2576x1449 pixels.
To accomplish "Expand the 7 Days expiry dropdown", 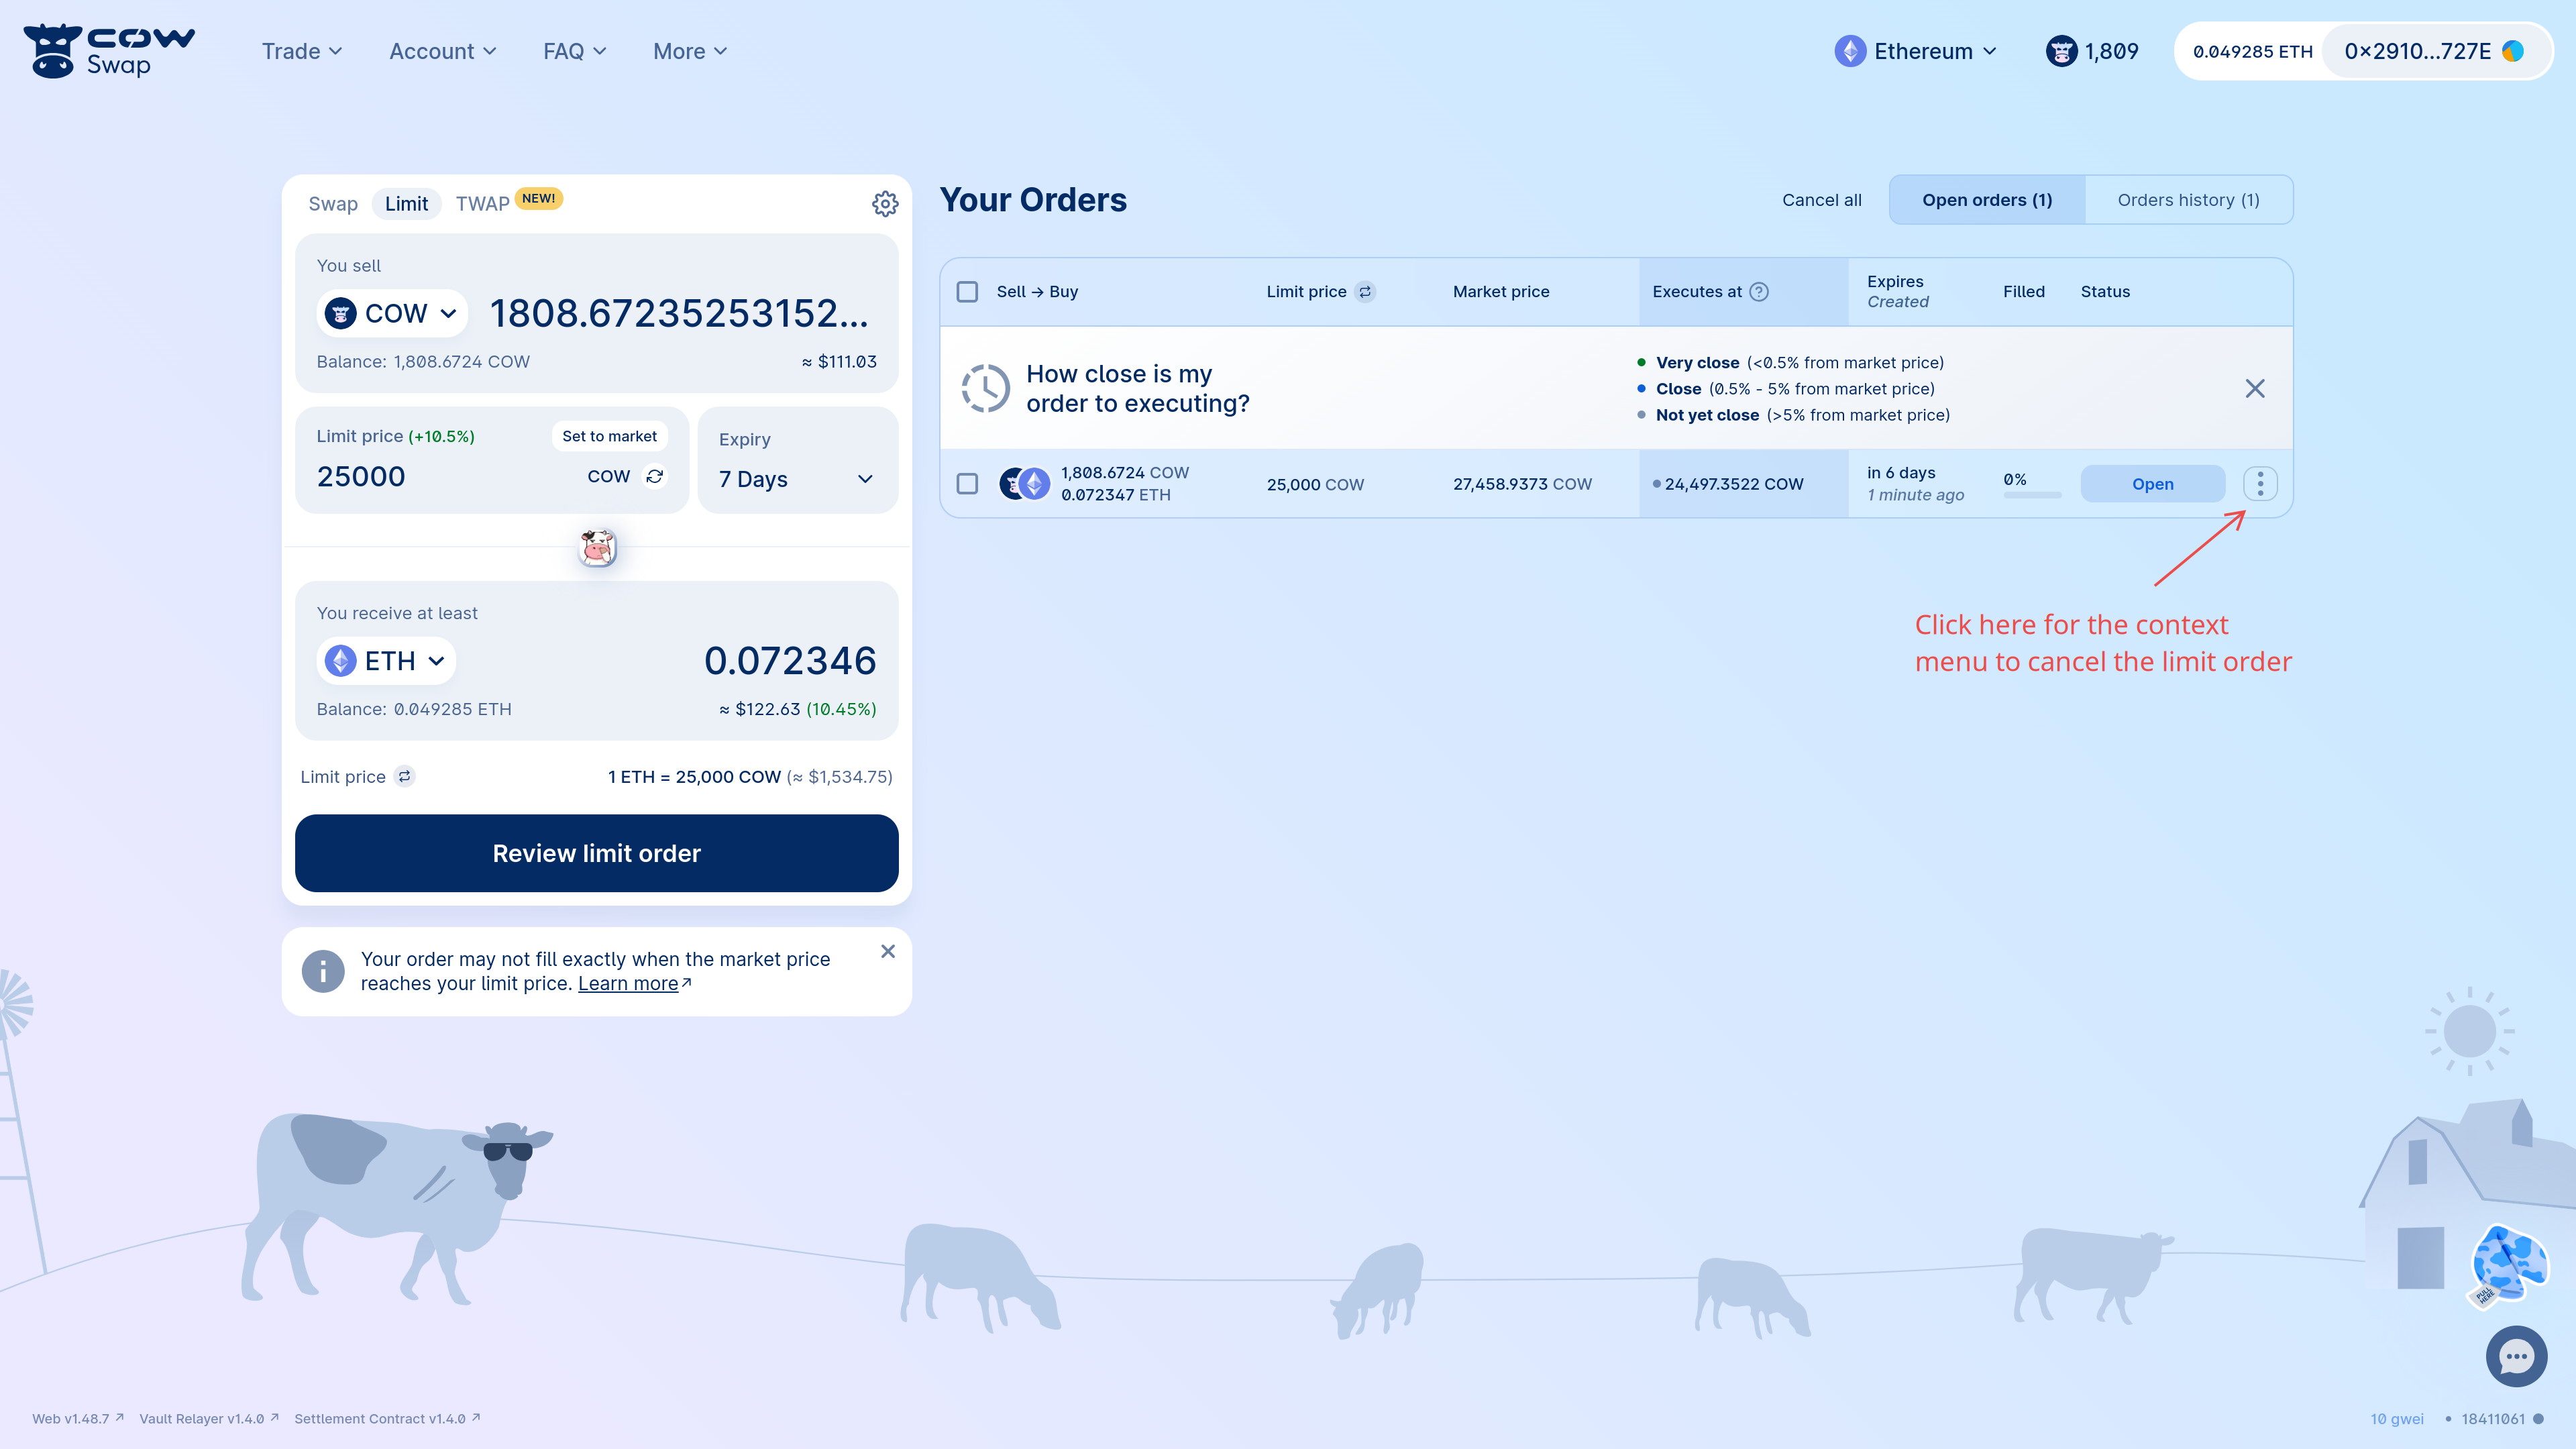I will (x=797, y=479).
